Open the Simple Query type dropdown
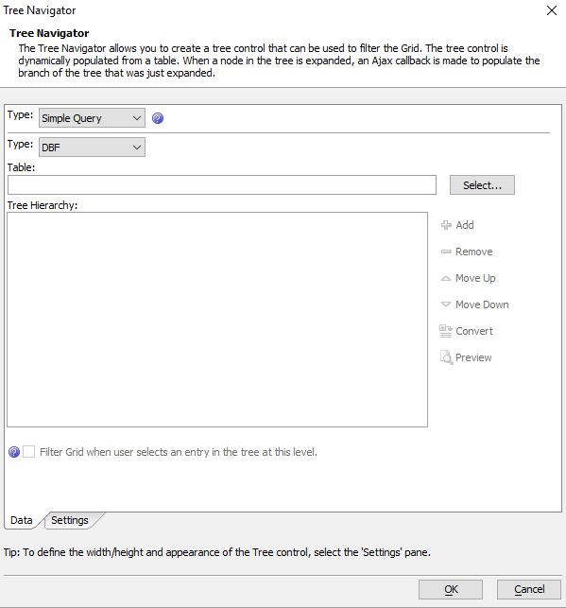Screen dimensions: 566x608 92,118
